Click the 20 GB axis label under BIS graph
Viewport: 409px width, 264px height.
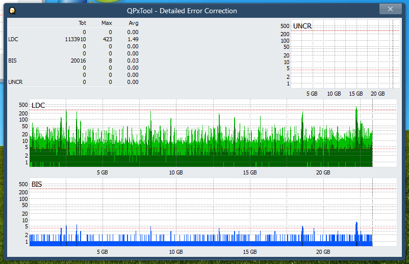click(x=323, y=252)
